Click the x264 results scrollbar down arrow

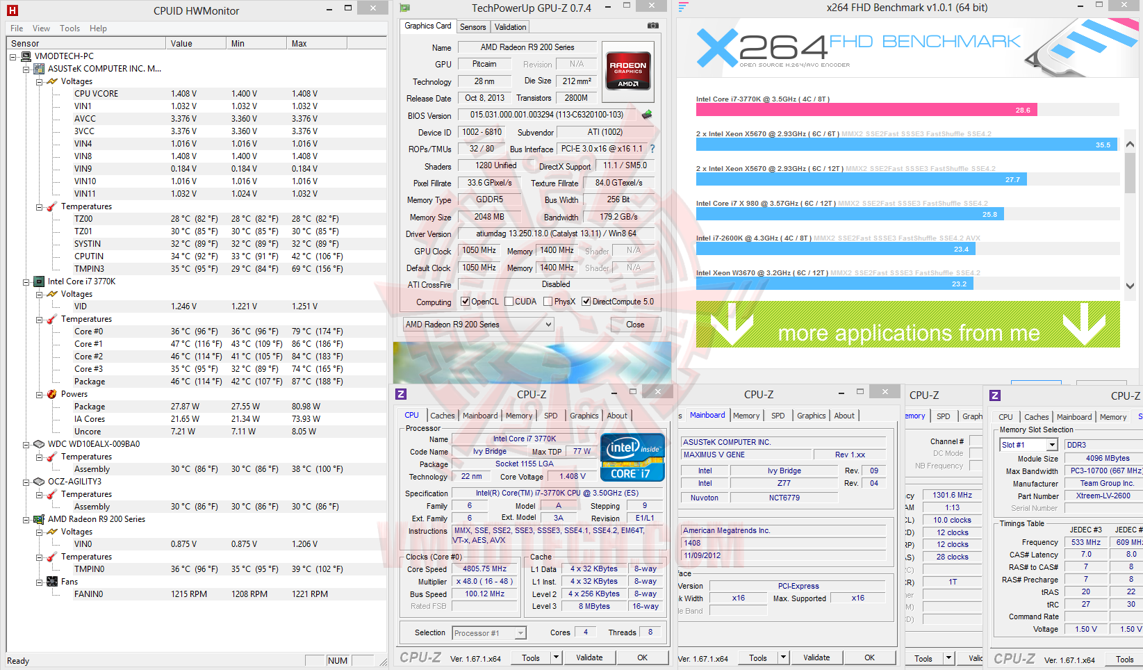[x=1130, y=286]
